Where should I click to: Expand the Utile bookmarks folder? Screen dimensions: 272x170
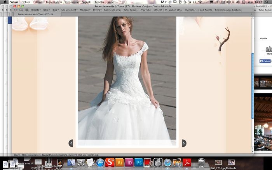[x=47, y=10]
